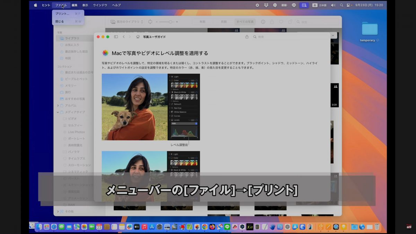Open the ファイル menu in the menu bar
This screenshot has width=416, height=234.
point(61,5)
